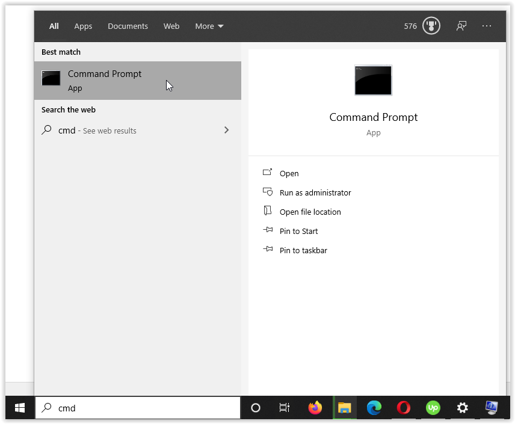Switch to the Documents tab
The width and height of the screenshot is (515, 424).
(x=128, y=26)
